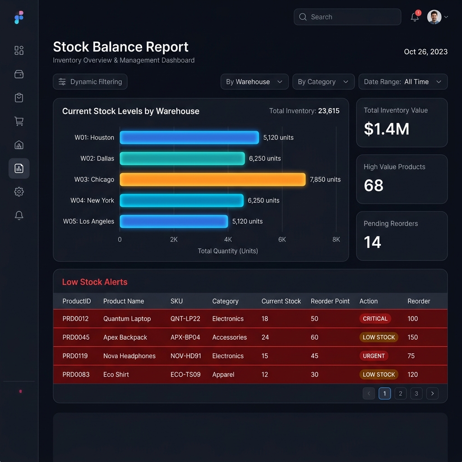Open notifications bell with red badge

coord(415,17)
